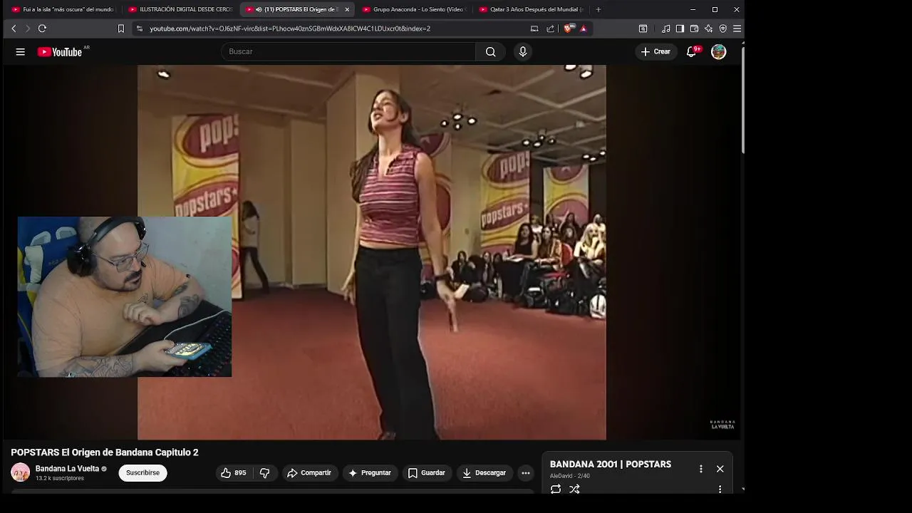Open the YouTube guide hamburger menu

click(21, 51)
